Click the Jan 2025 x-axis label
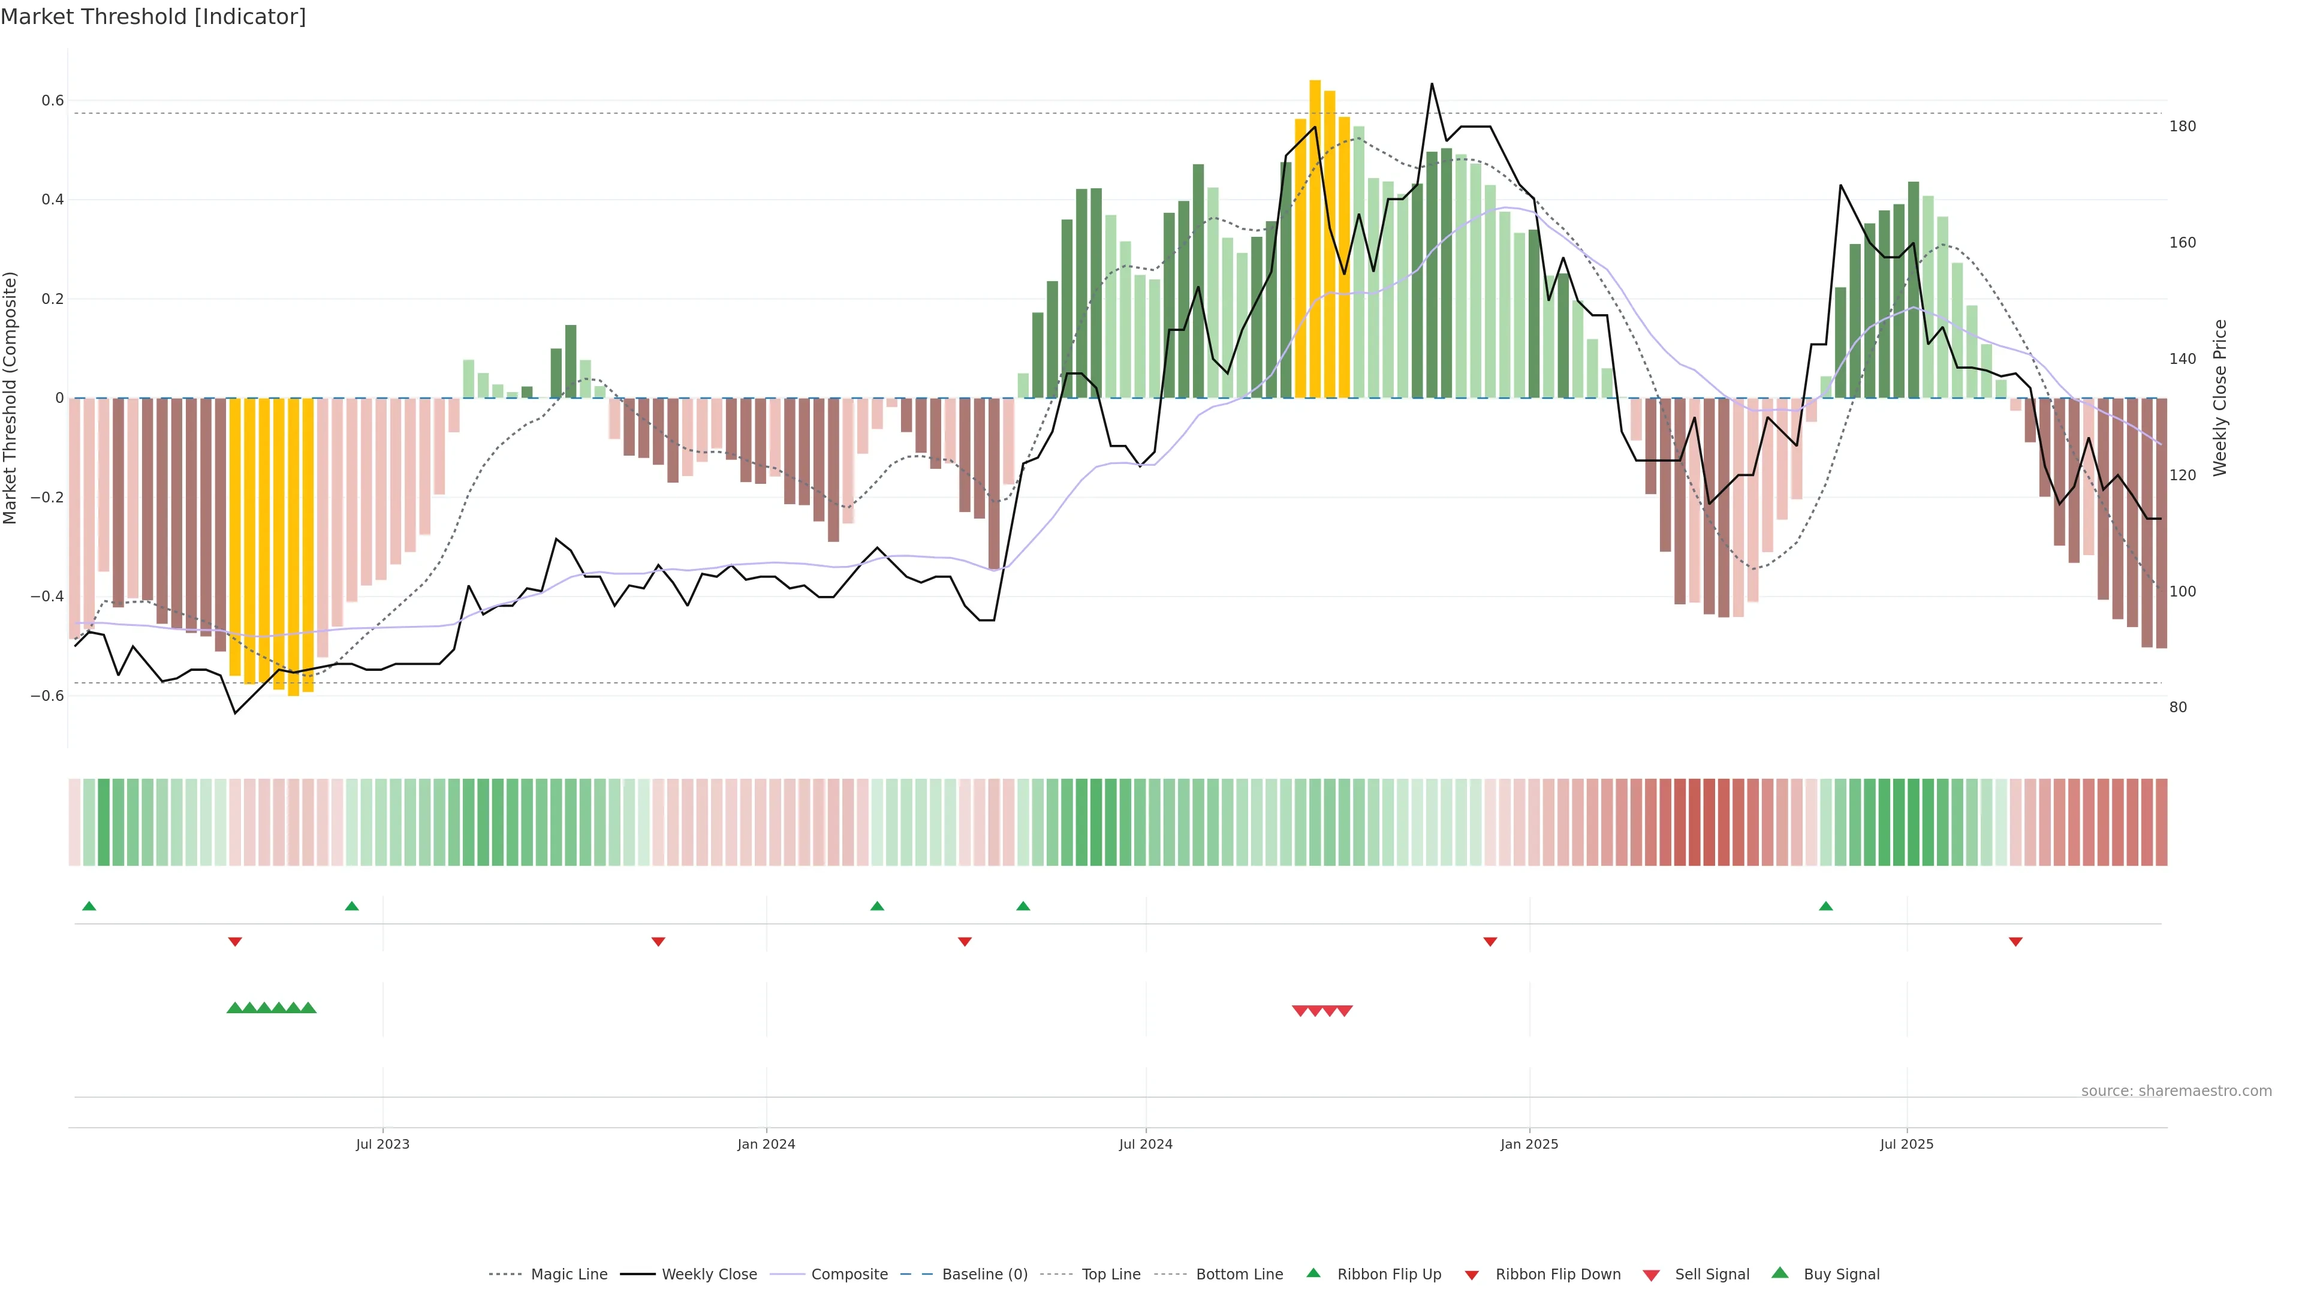 (x=1529, y=1144)
